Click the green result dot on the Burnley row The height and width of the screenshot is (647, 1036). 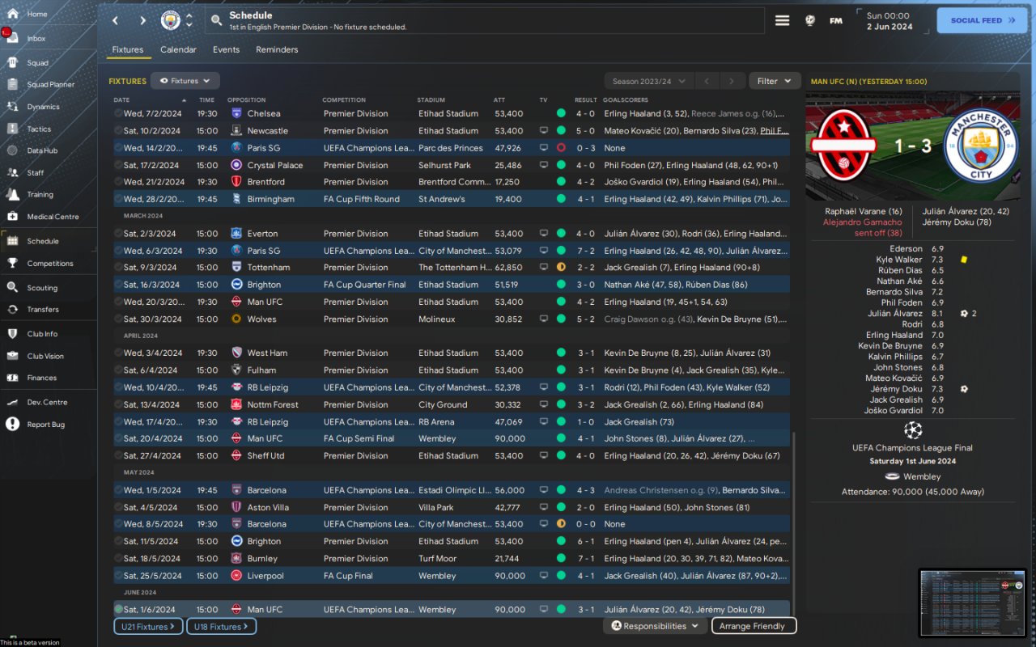pyautogui.click(x=561, y=558)
